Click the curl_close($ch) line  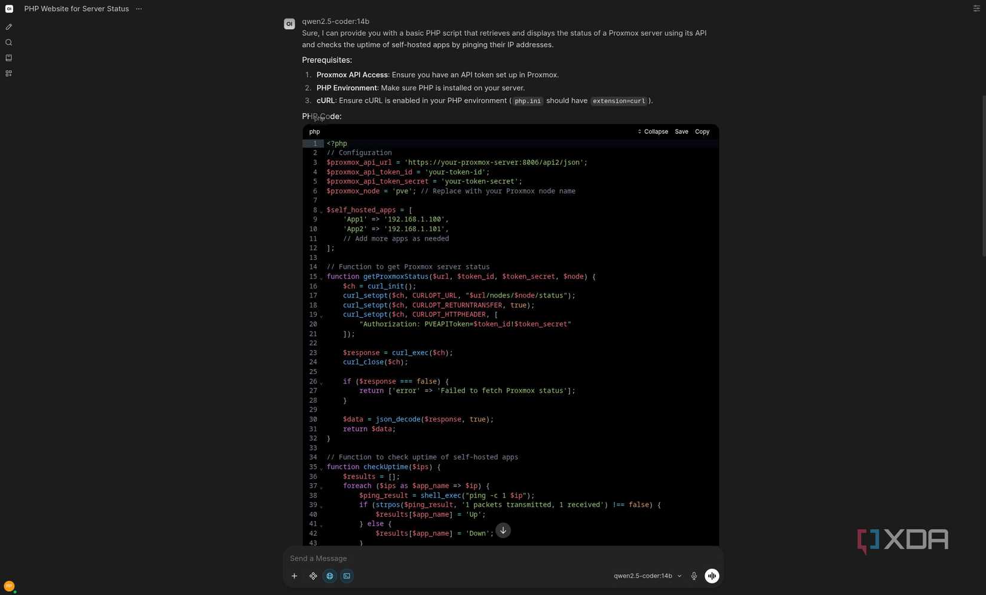[375, 362]
